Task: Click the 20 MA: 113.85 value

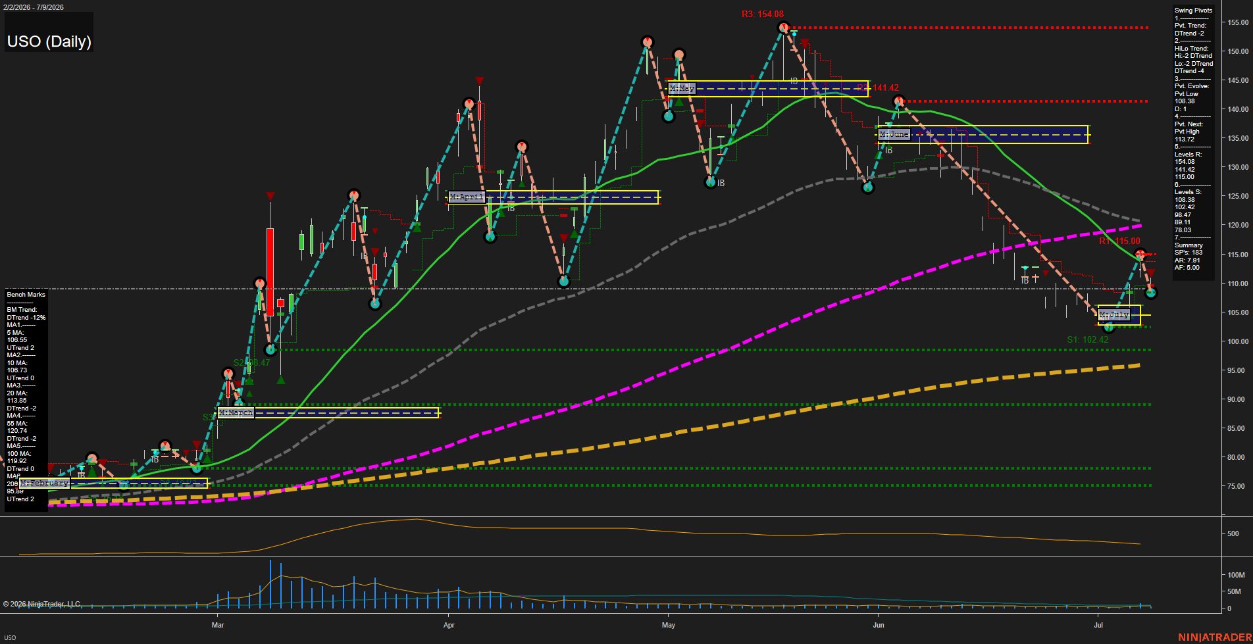Action: click(17, 397)
